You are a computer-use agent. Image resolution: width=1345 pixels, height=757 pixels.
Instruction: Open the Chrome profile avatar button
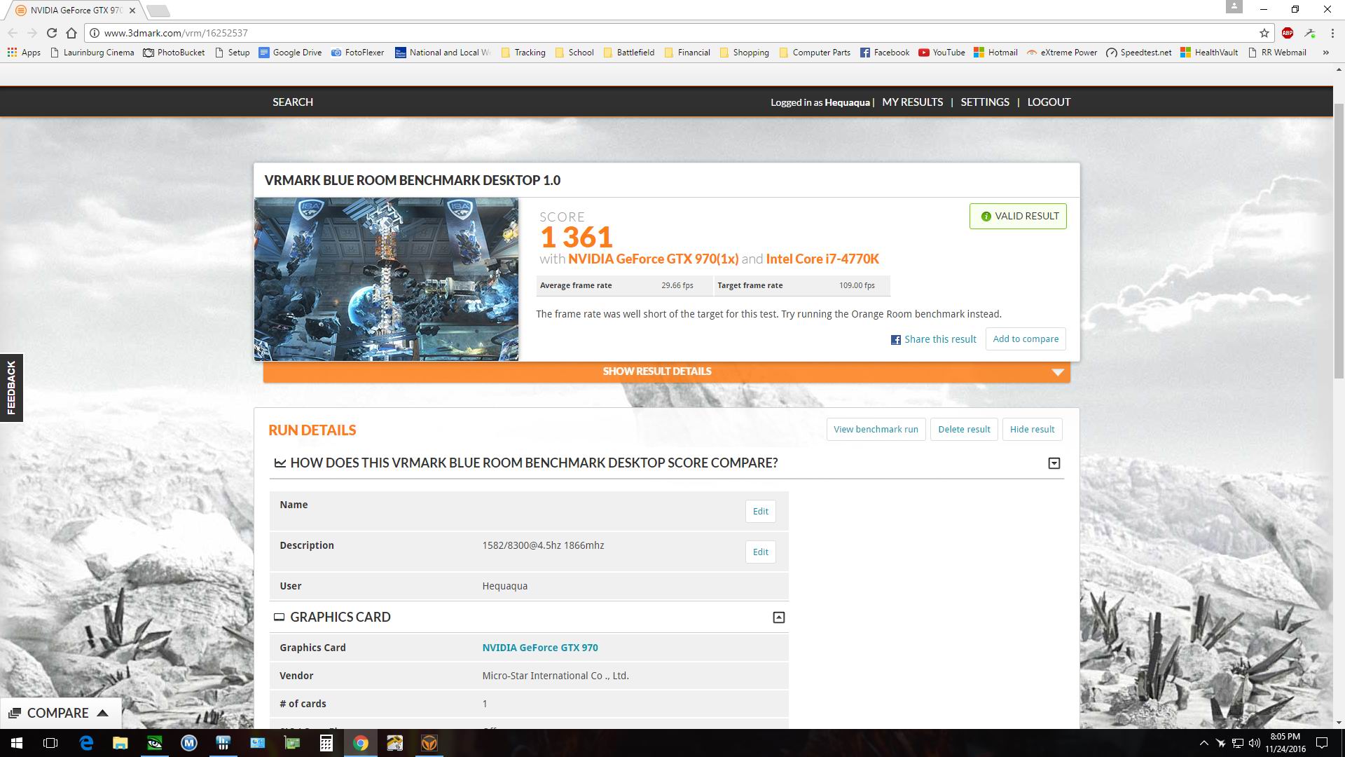tap(1234, 7)
